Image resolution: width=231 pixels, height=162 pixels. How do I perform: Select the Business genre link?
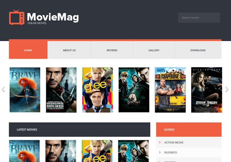171,153
